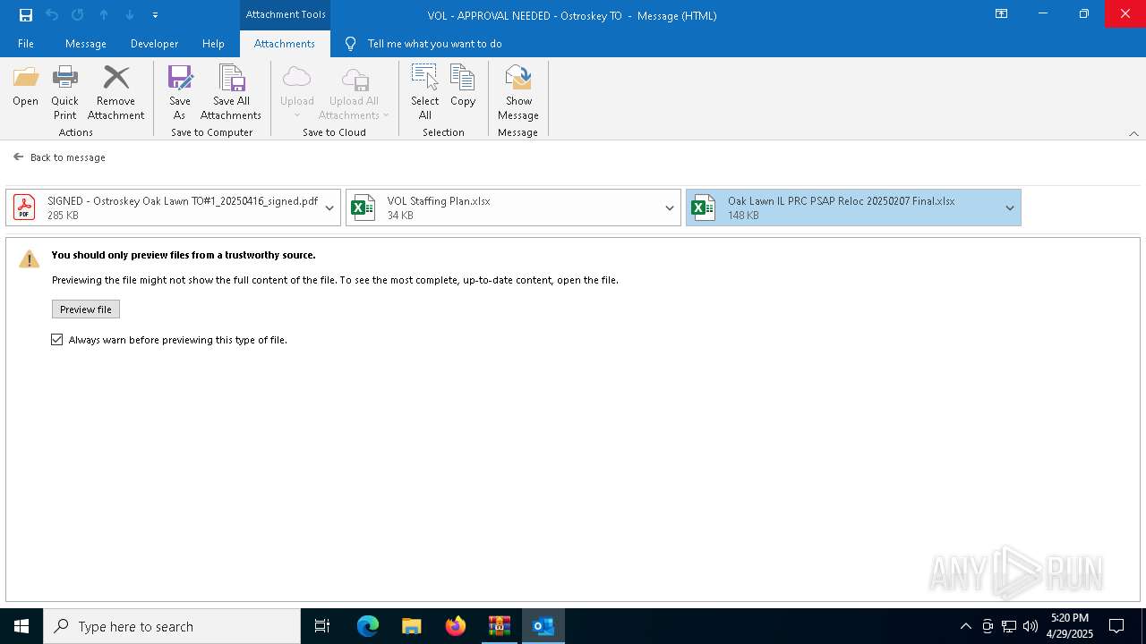The width and height of the screenshot is (1146, 644).
Task: Click Quick Print in Actions group
Action: (64, 92)
